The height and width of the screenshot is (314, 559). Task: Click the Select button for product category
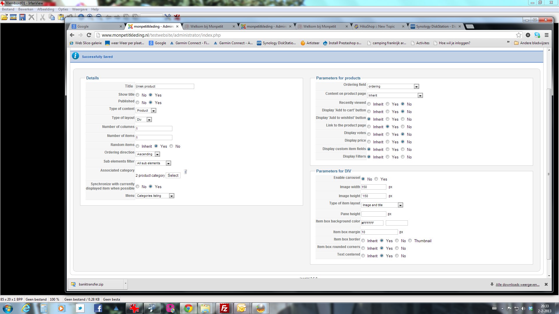coord(173,175)
